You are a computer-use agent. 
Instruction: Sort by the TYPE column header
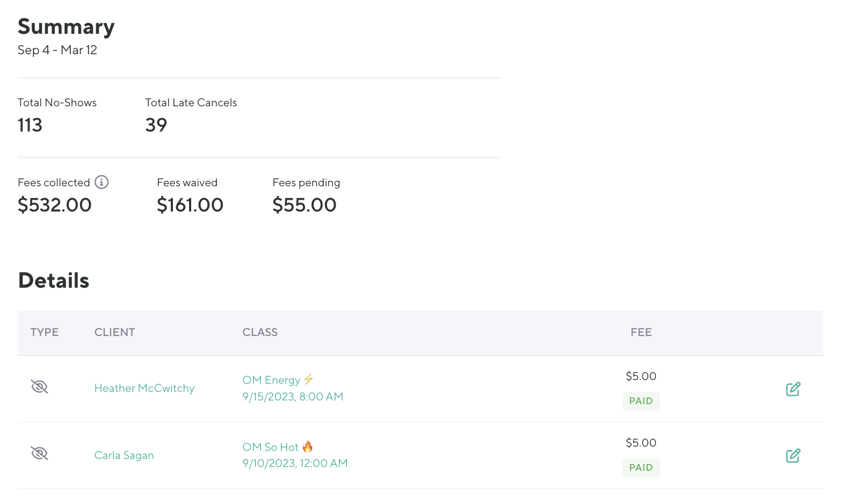[45, 332]
